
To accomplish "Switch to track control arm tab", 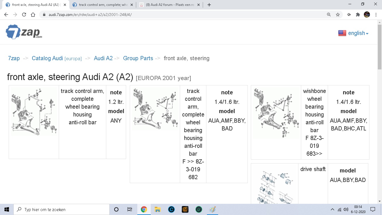I will [x=103, y=5].
